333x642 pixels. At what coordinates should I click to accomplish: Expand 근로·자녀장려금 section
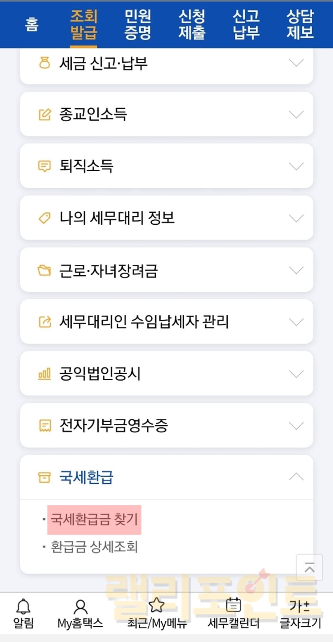166,270
